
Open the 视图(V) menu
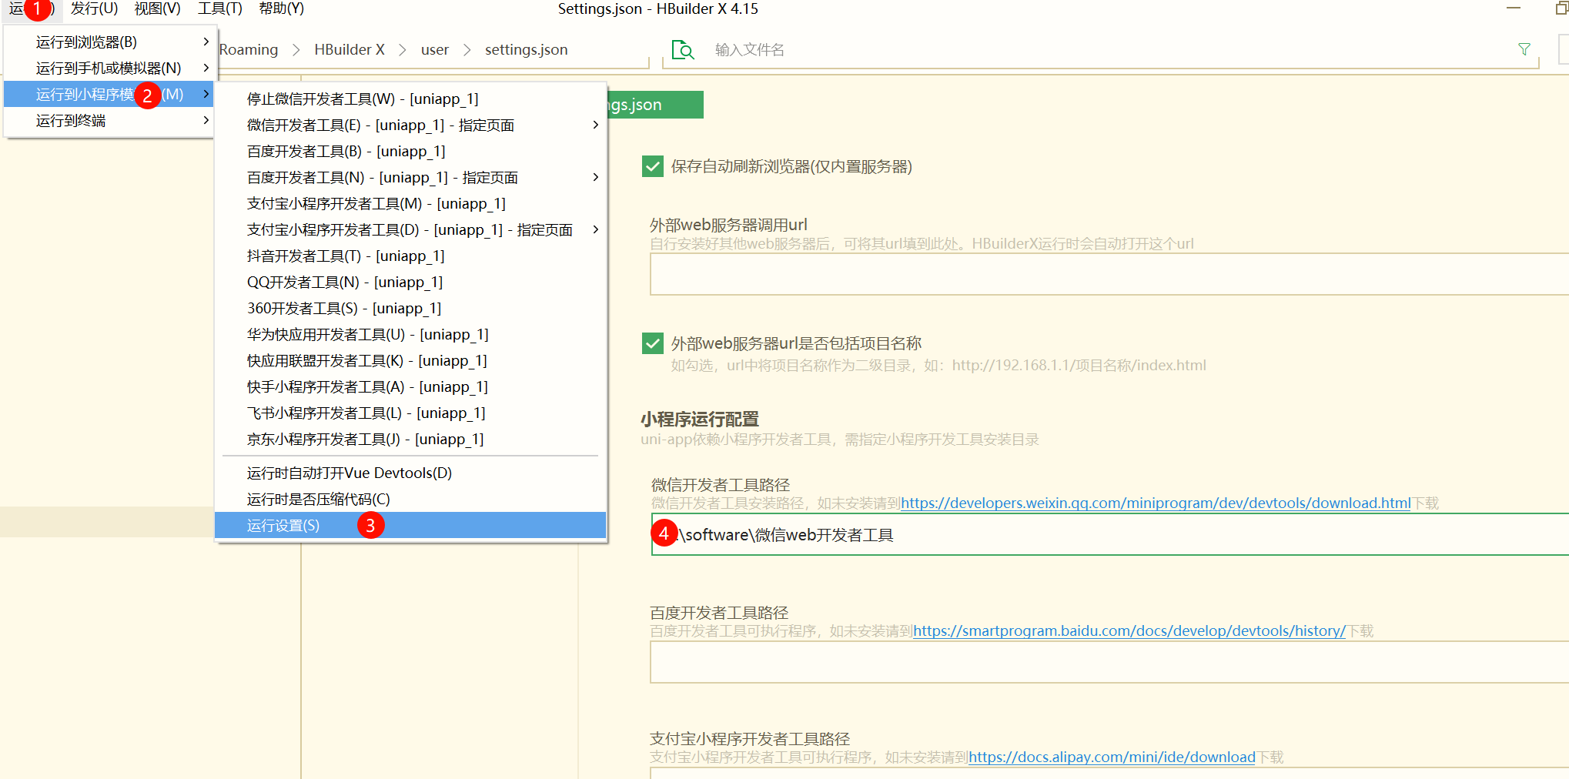157,8
